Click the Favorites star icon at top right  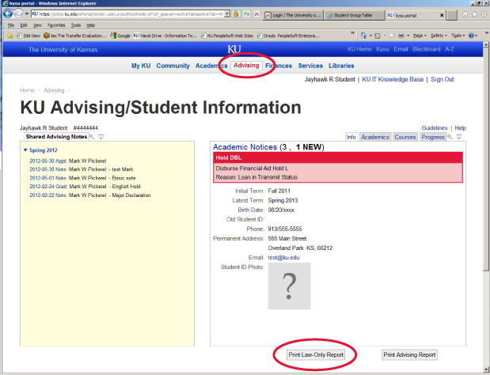(x=474, y=14)
